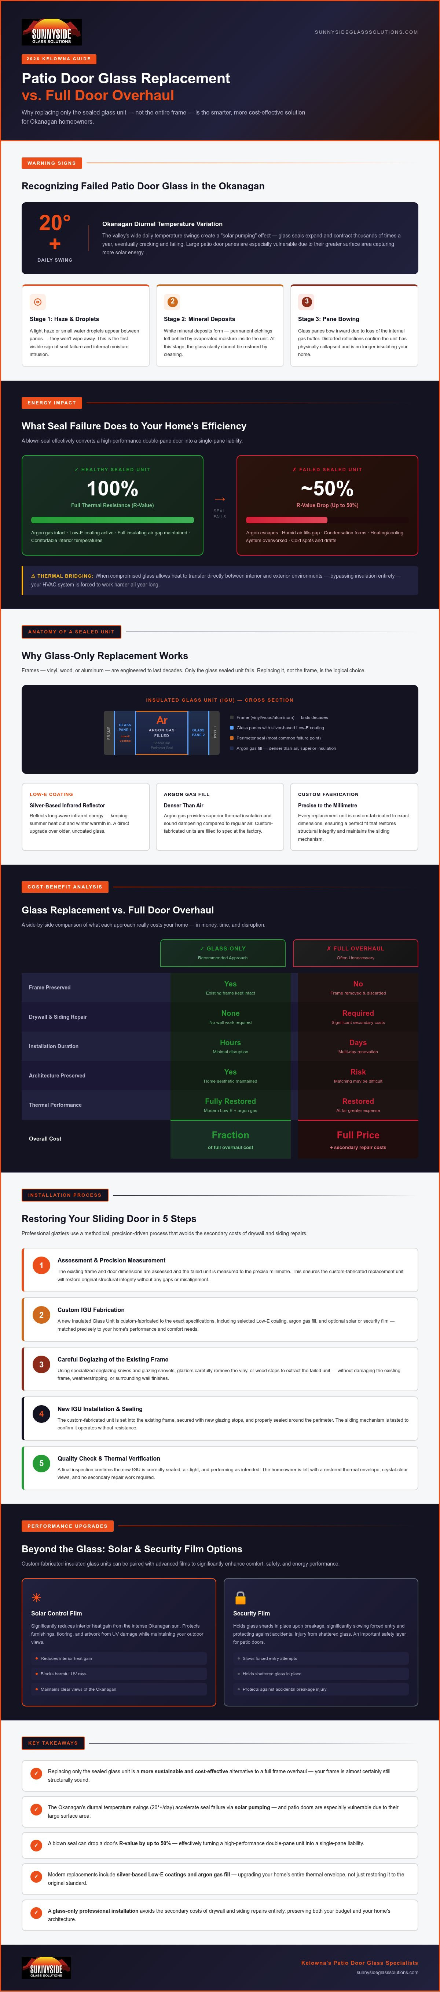Click the 2026 Kelowna Guide badge
Viewport: 440px width, 1992px height.
[59, 59]
